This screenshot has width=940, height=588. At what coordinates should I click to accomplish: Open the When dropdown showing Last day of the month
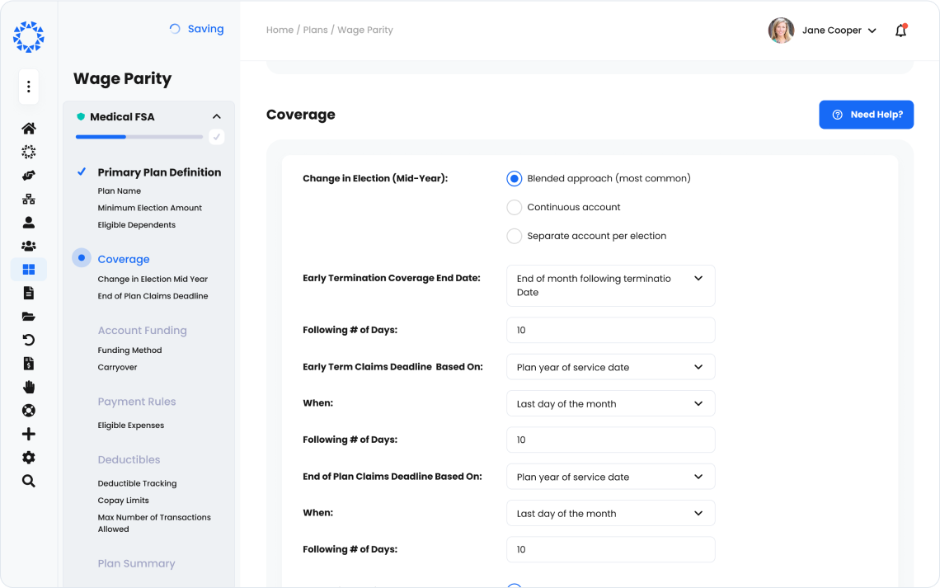click(x=610, y=403)
